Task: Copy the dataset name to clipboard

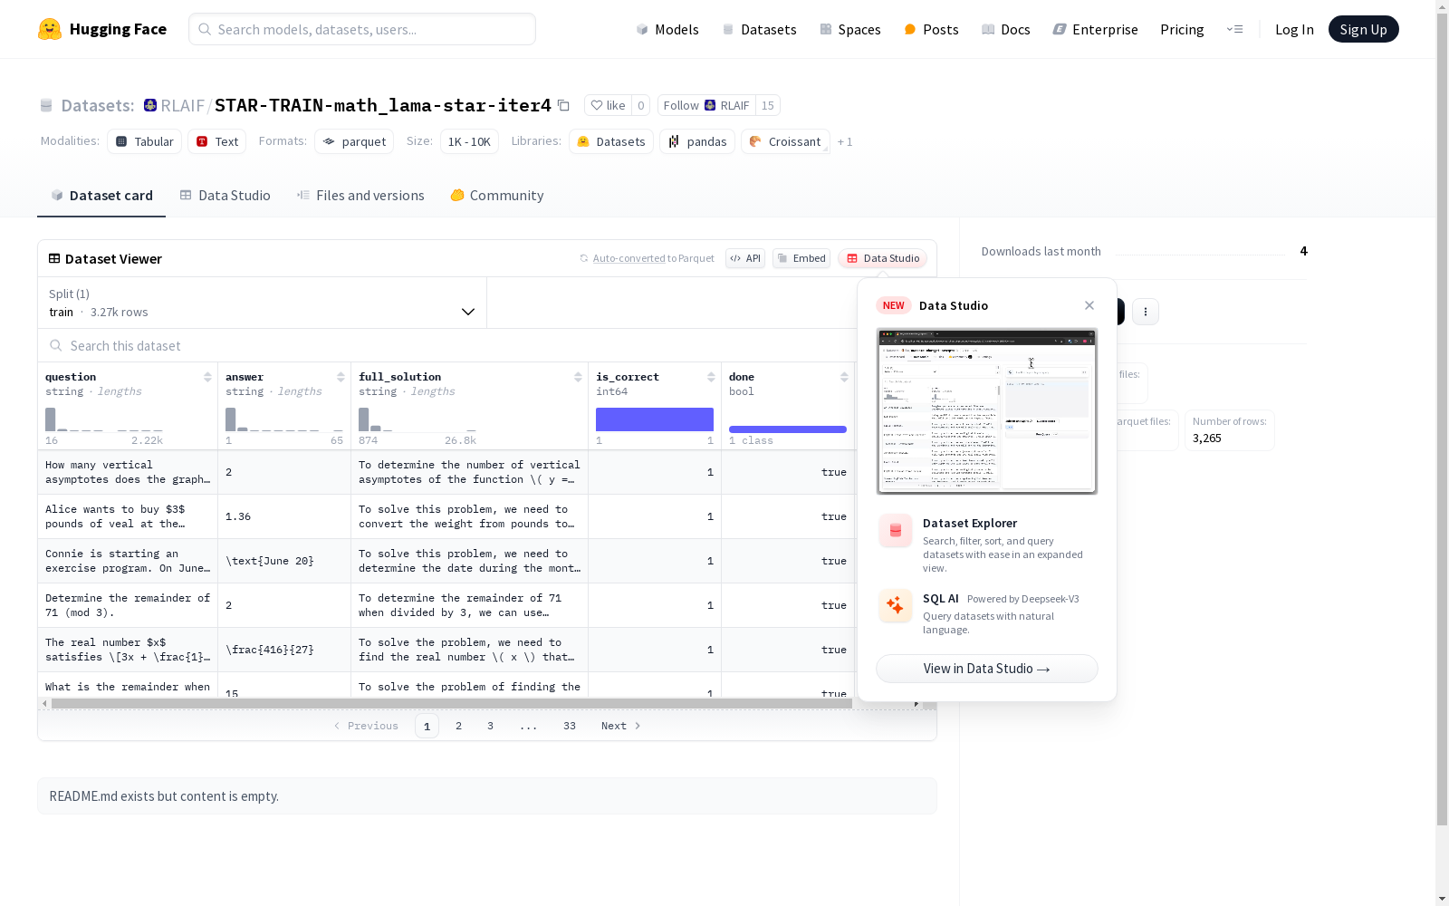Action: coord(563,105)
